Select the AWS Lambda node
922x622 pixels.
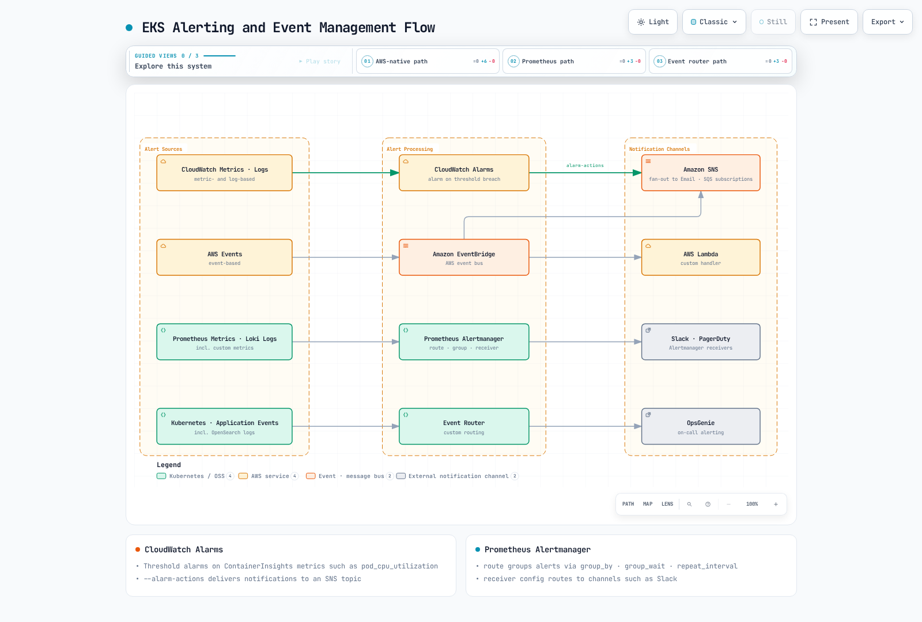pyautogui.click(x=701, y=257)
